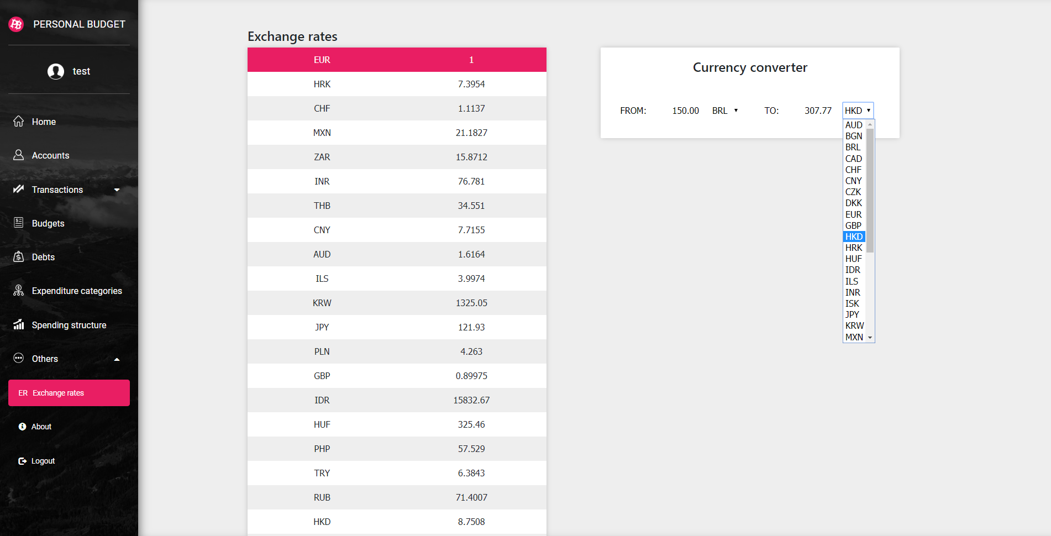Expand the Transactions menu chevron
1051x536 pixels.
pos(117,190)
